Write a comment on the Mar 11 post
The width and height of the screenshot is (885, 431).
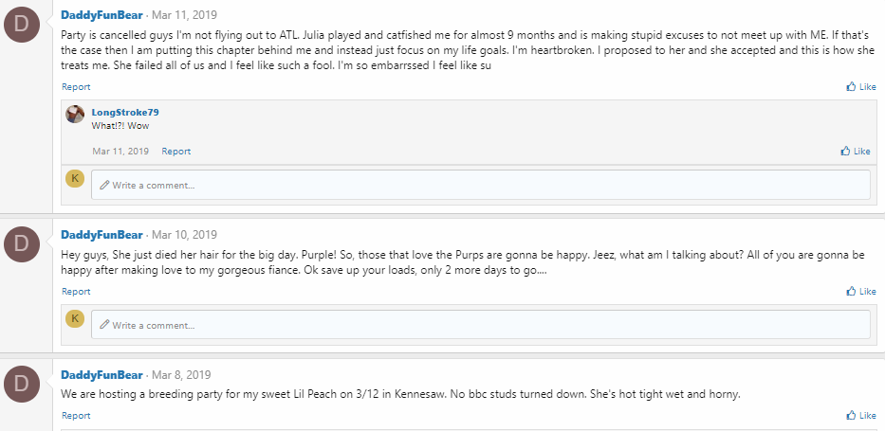[x=480, y=185]
